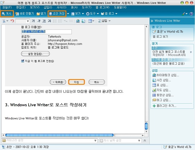Open the paragraph style combo box

tap(22, 21)
